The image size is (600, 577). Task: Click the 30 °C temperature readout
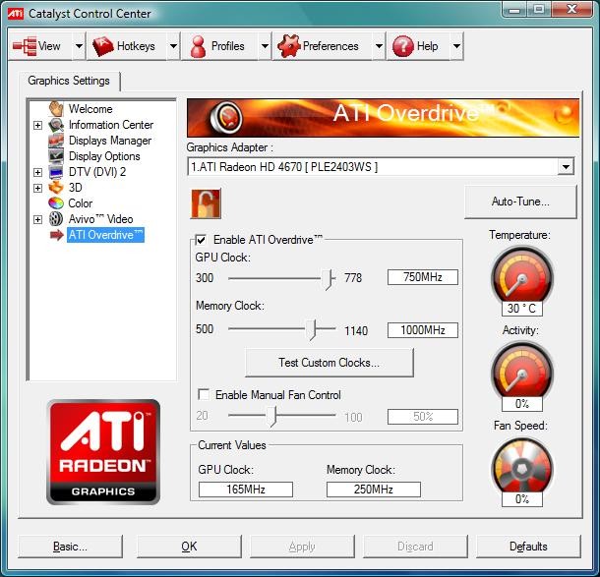(522, 309)
